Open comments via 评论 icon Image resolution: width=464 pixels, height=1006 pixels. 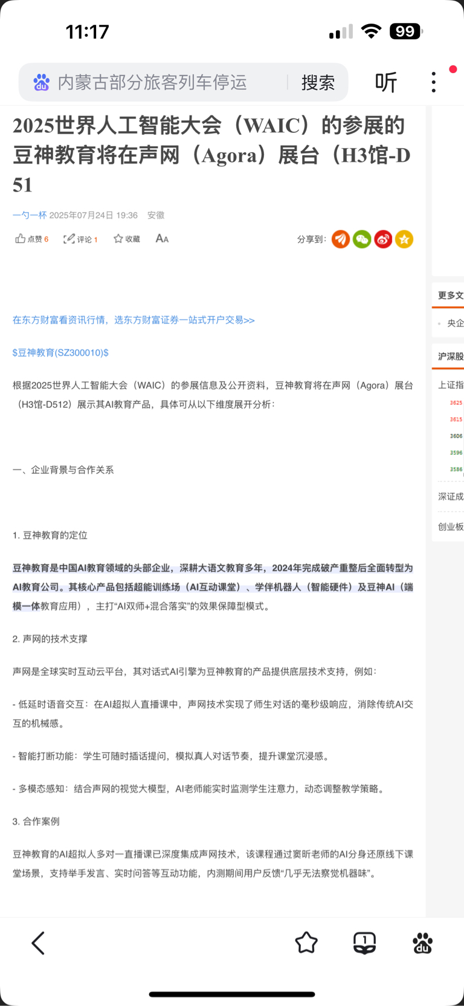coord(69,239)
